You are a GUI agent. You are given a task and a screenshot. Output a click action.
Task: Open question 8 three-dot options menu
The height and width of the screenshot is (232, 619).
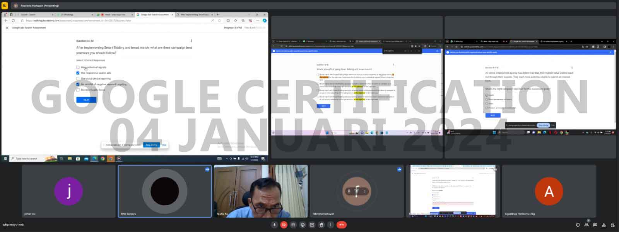pos(191,41)
